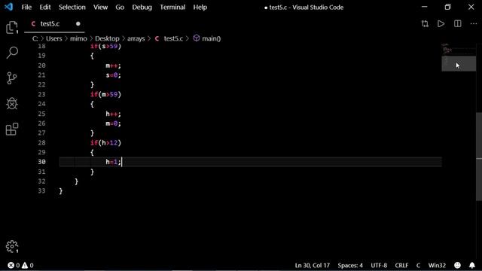Click test5.c in the breadcrumb
This screenshot has width=482, height=271.
click(173, 38)
